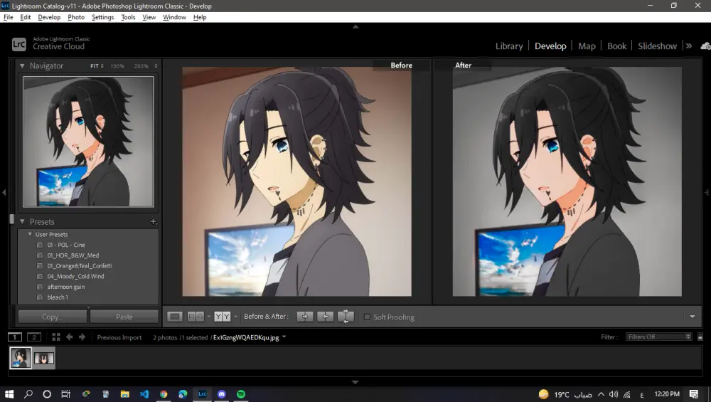Viewport: 711px width, 402px height.
Task: Add new preset with plus icon
Action: 154,222
